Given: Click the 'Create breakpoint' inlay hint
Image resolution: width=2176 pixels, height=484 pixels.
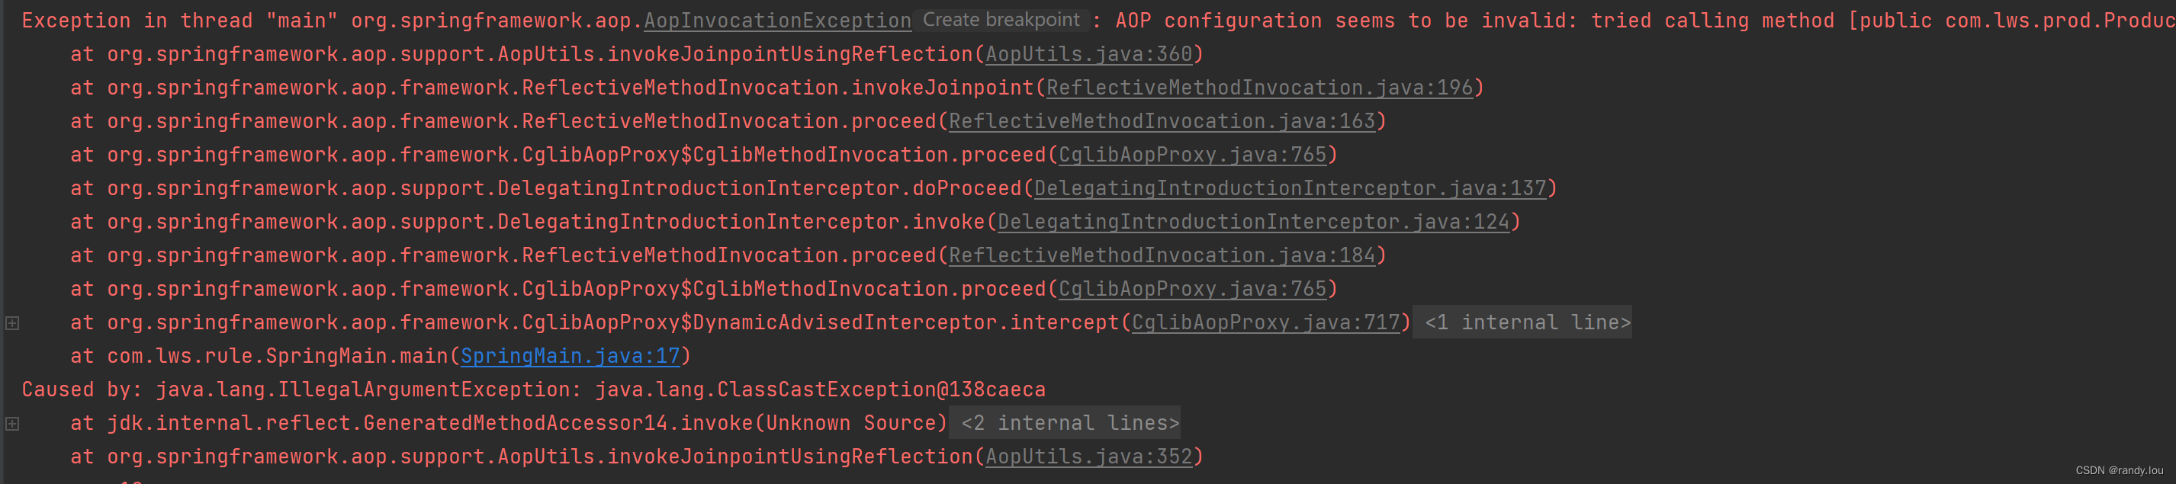Looking at the screenshot, I should coord(1001,19).
